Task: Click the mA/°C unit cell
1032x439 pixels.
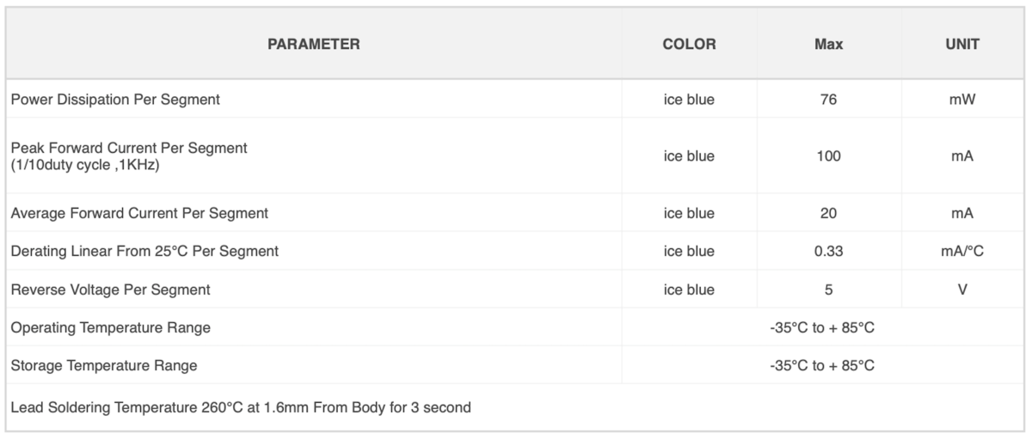Action: click(x=962, y=252)
